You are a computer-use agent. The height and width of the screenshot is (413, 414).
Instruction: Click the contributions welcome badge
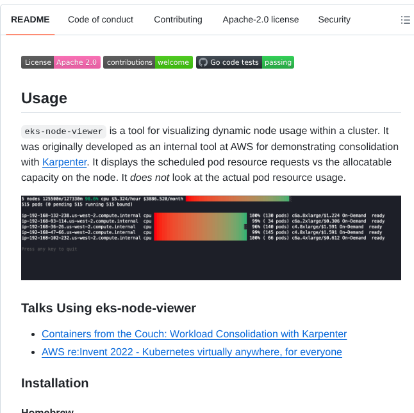[x=148, y=62]
